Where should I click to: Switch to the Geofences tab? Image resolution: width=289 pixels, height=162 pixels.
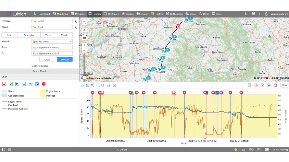pyautogui.click(x=111, y=14)
